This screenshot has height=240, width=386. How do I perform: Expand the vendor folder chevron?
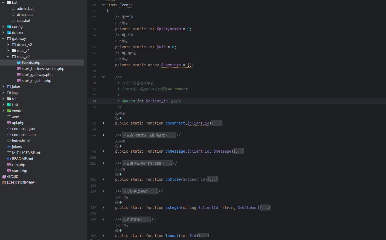click(3, 111)
